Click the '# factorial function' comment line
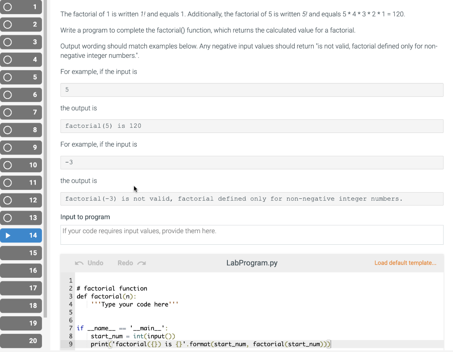Image resolution: width=453 pixels, height=352 pixels. [112, 288]
